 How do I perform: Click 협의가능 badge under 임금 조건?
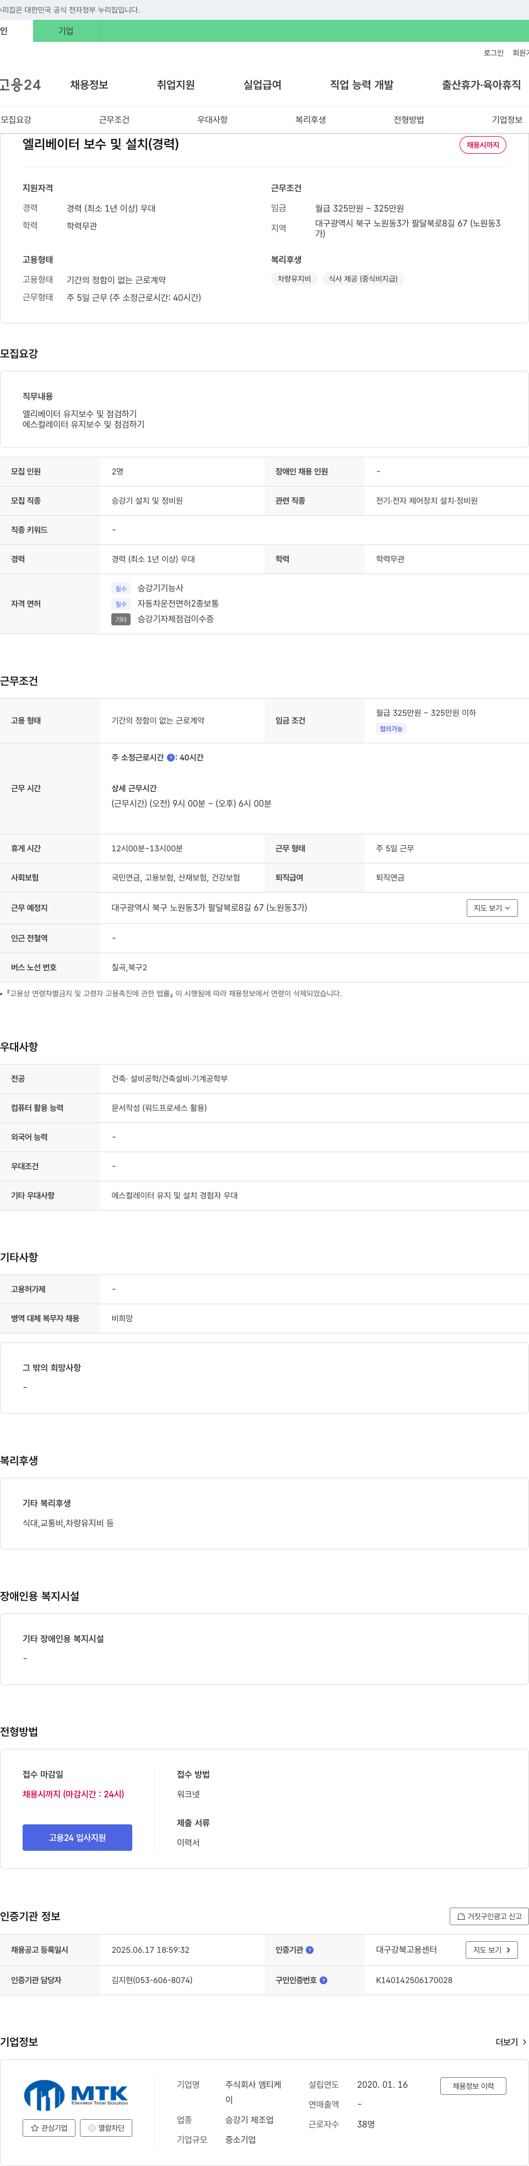tap(391, 729)
